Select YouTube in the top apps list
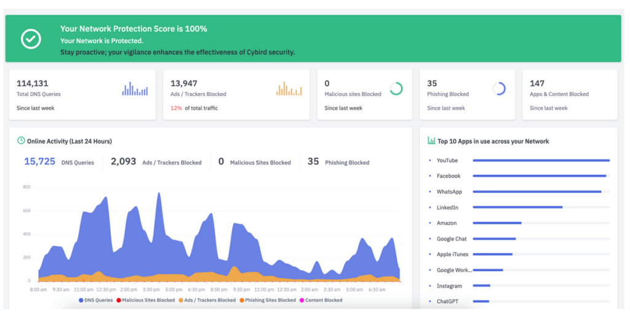 447,161
